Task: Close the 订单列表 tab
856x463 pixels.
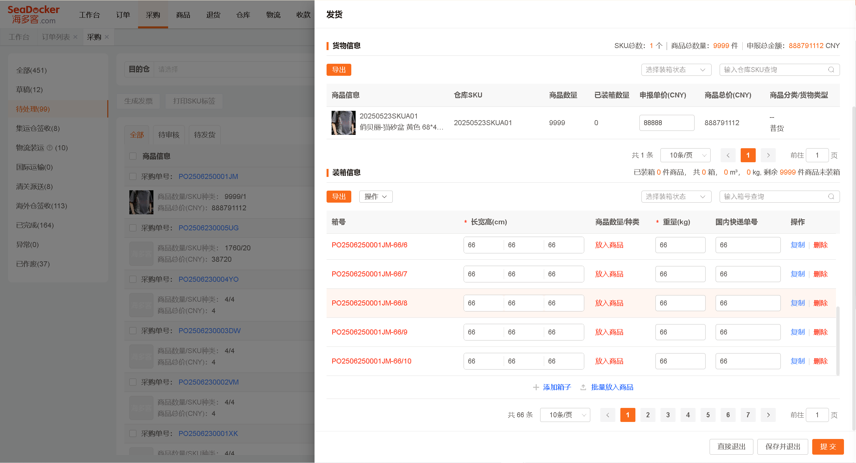Action: tap(76, 37)
